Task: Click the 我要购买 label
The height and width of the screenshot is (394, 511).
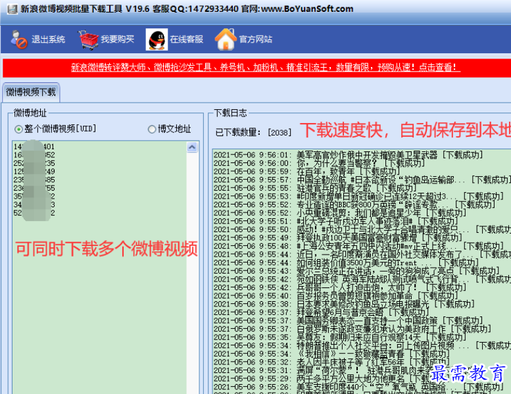Action: tap(117, 39)
